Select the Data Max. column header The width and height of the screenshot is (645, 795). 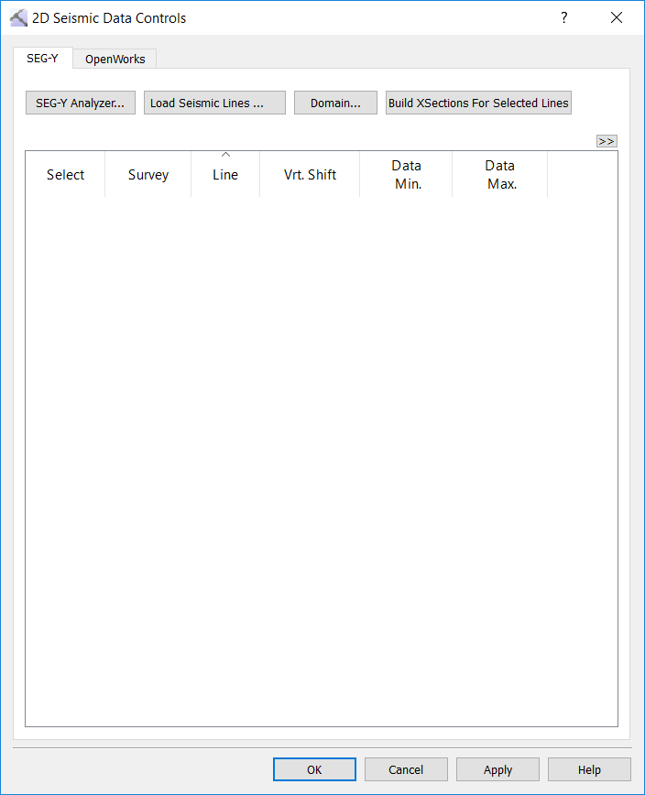(500, 175)
